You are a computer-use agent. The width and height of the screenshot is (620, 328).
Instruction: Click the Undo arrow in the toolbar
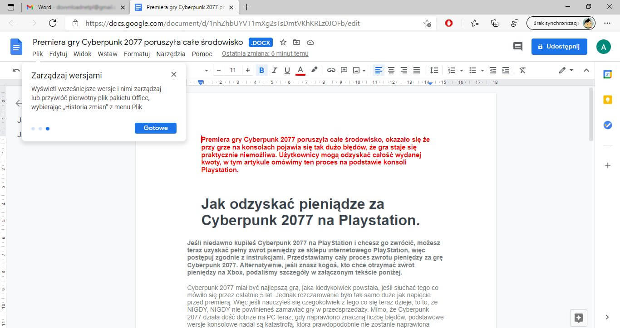16,70
